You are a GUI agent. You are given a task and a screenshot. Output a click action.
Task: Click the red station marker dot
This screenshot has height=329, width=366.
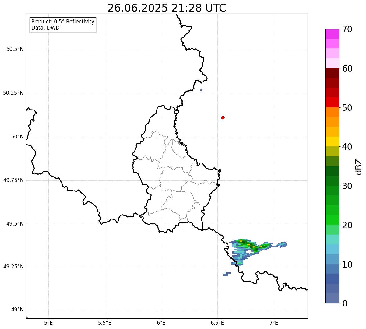(223, 118)
